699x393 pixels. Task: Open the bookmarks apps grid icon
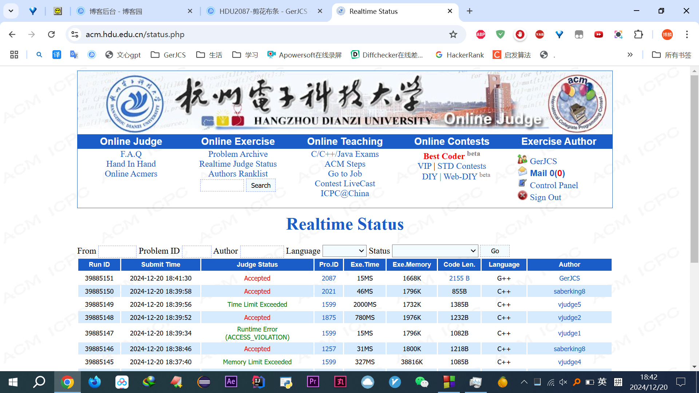[x=14, y=55]
